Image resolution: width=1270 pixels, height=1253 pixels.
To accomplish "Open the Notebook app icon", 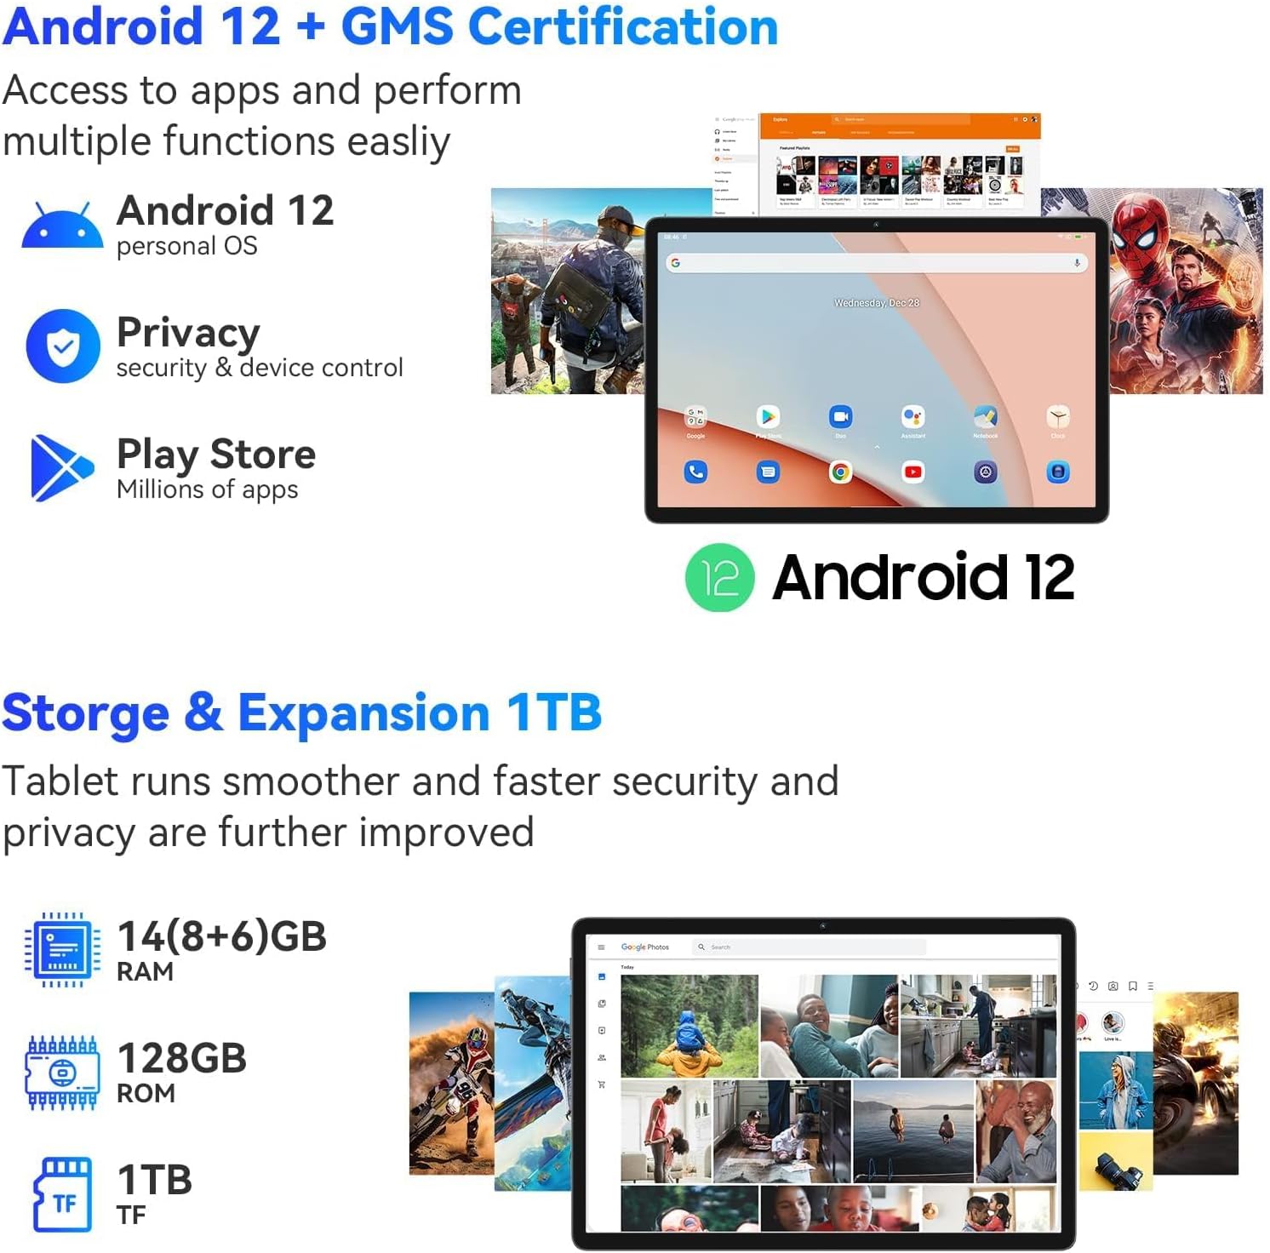I will point(985,416).
